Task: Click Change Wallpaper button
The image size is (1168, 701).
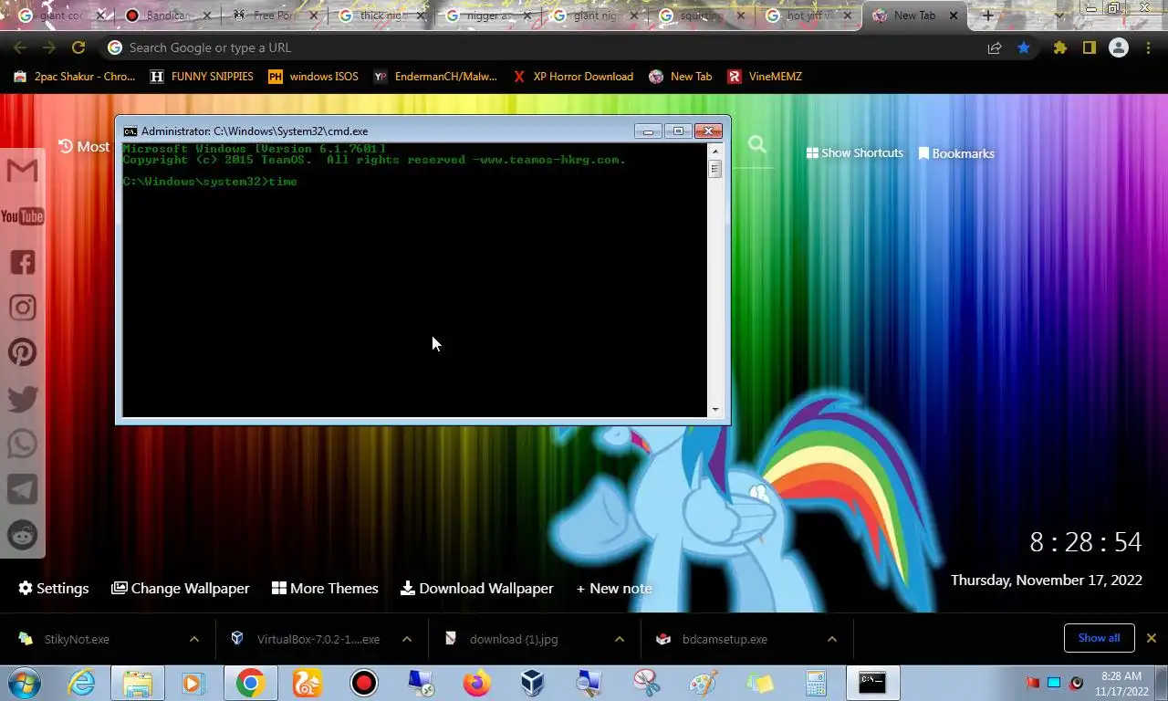Action: [181, 588]
